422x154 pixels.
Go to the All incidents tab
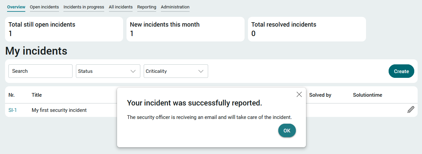121,7
